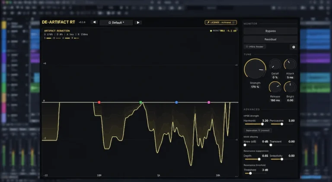Screen dimensions: 332x182
Task: Click the DE-ARTIFACT RT plugin title
Action: (58, 22)
